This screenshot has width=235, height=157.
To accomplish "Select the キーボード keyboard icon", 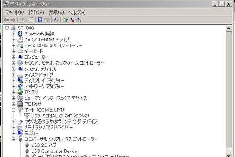I will [x=20, y=51].
